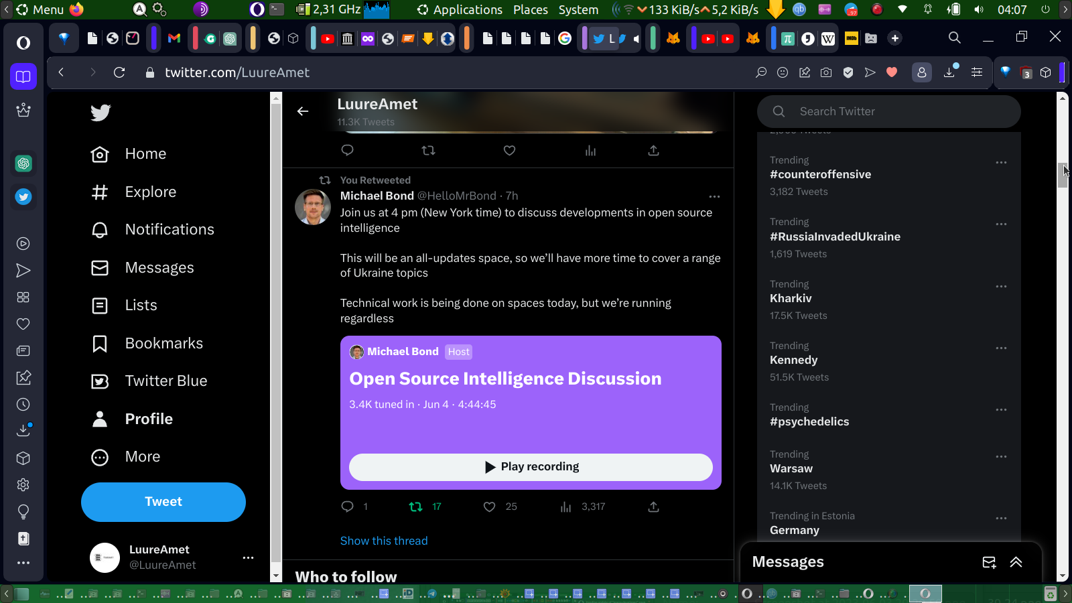Open Opera sidebar settings gear
The image size is (1072, 603).
click(x=23, y=485)
